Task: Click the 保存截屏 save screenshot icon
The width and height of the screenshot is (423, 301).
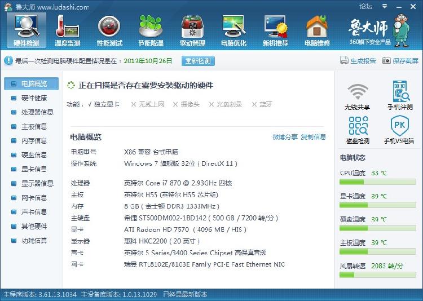Action: [386, 60]
